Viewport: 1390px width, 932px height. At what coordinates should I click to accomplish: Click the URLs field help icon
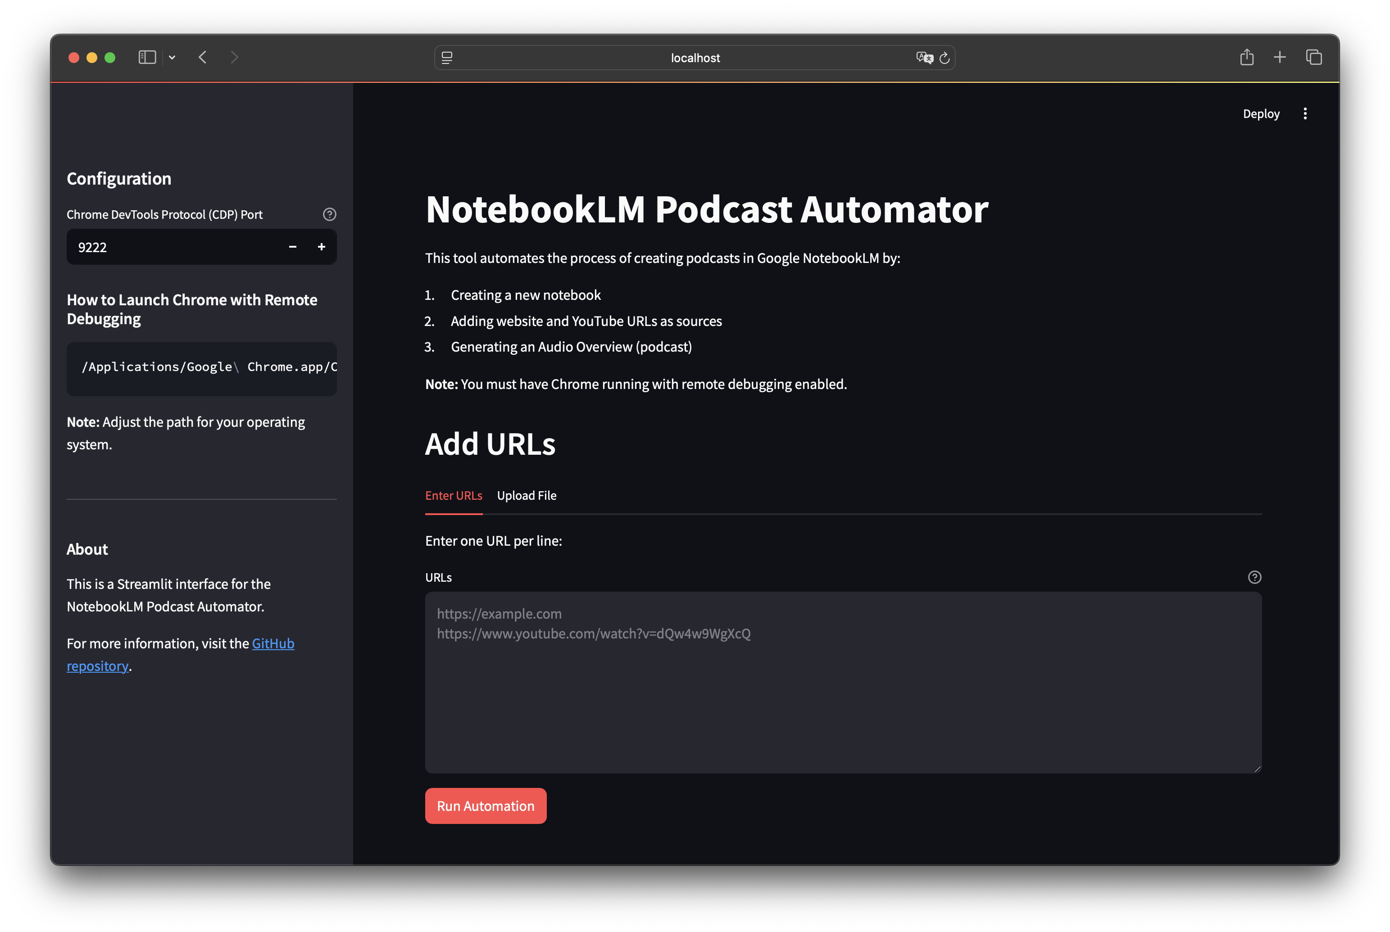(x=1254, y=577)
